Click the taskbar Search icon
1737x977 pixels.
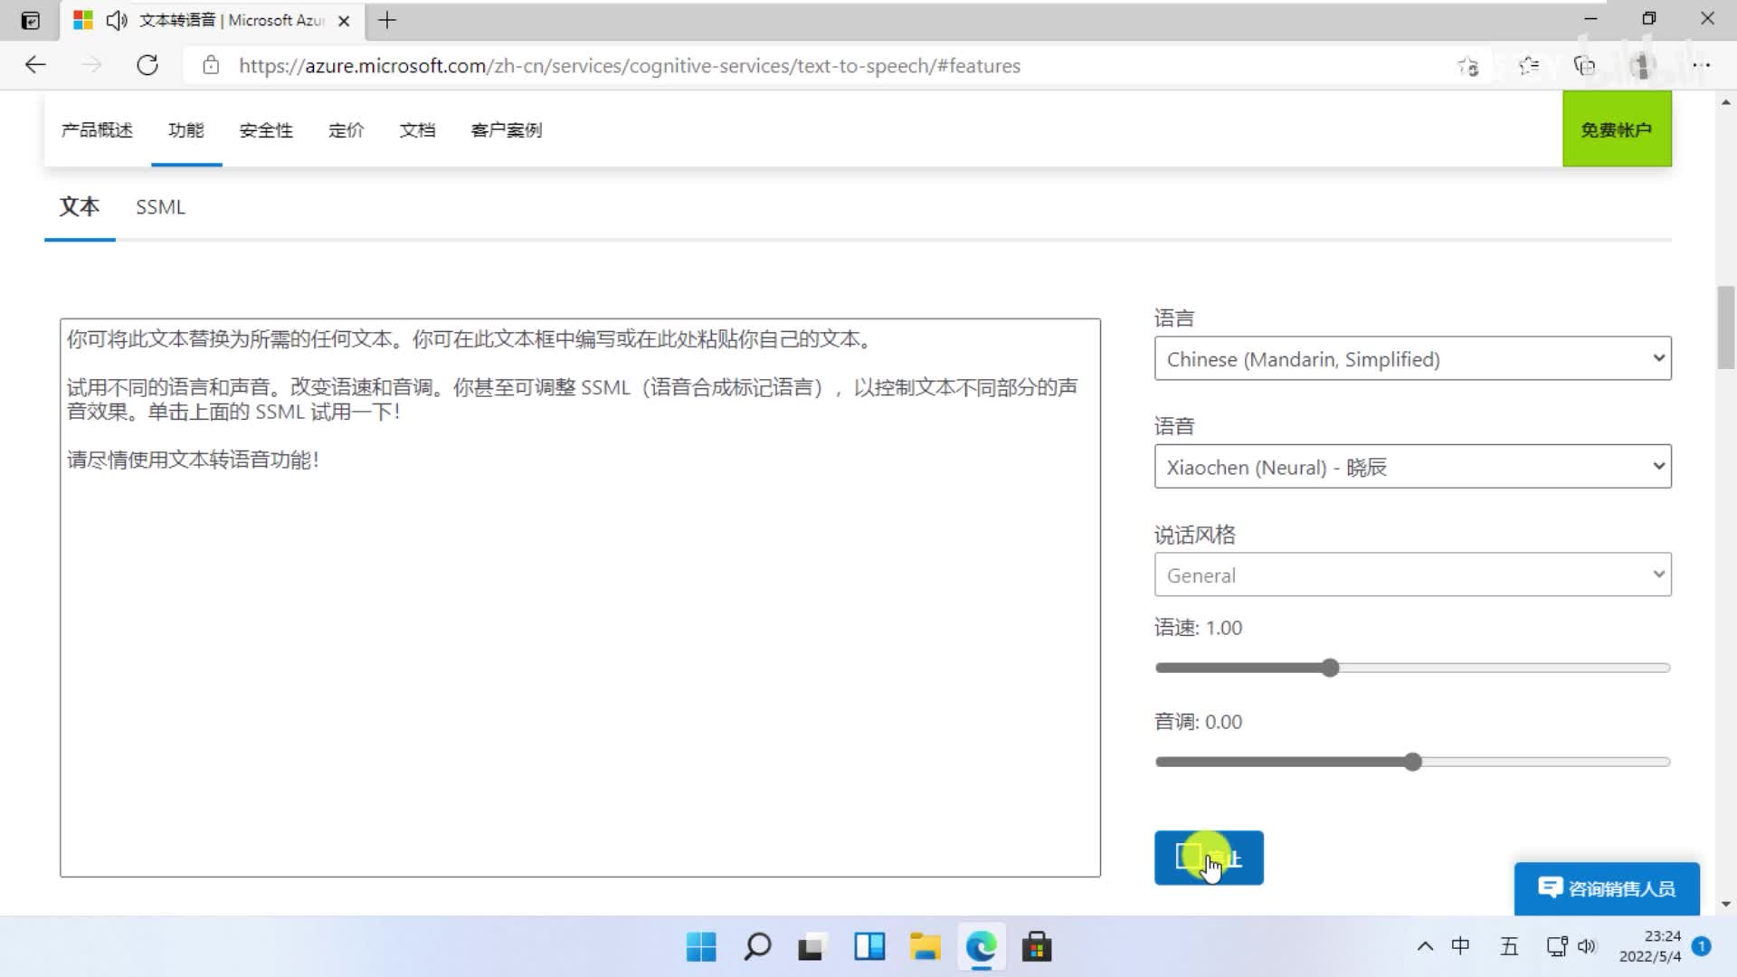(757, 947)
